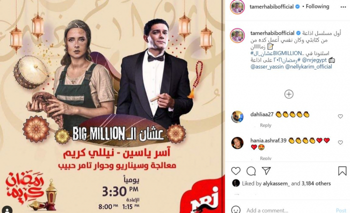Click the Add a comment field
This screenshot has height=213, width=350.
(x=289, y=210)
